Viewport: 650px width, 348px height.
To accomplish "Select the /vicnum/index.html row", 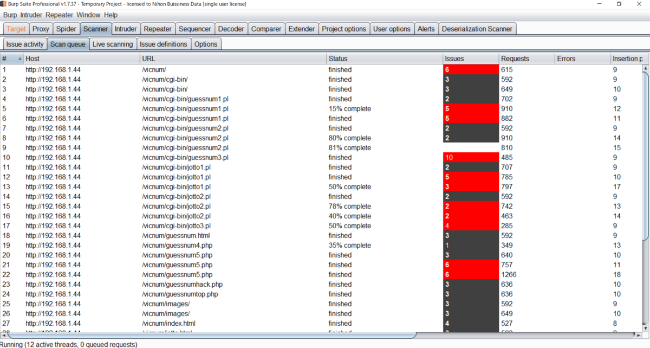I will [321, 324].
